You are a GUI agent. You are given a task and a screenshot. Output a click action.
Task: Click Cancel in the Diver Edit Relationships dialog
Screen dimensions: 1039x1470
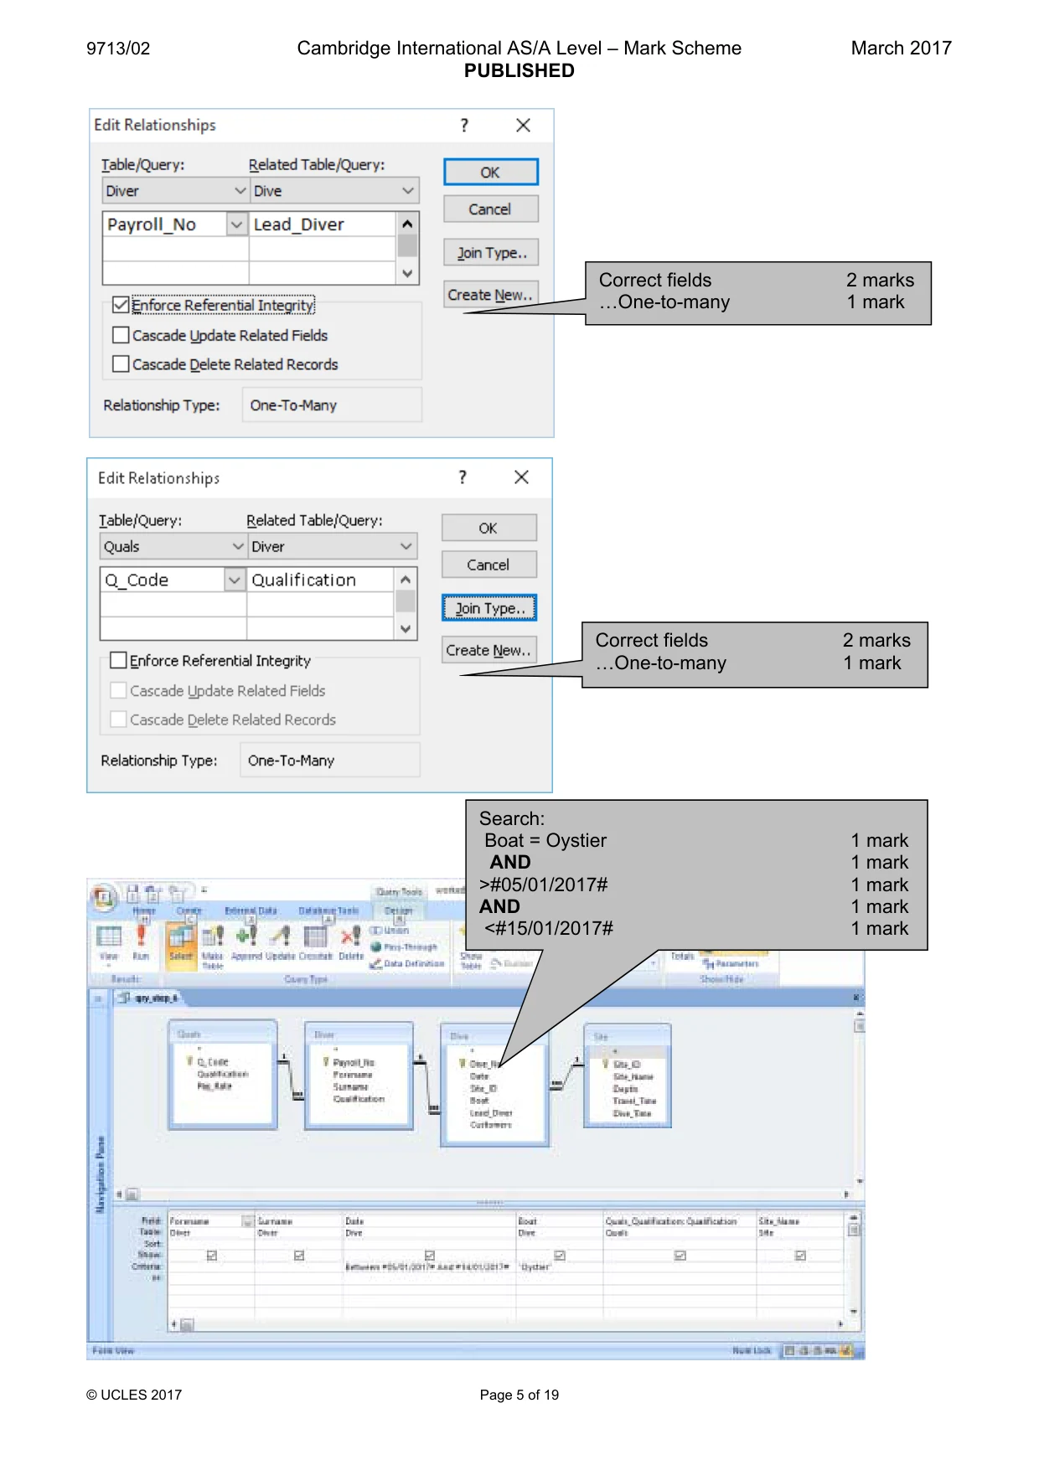490,209
